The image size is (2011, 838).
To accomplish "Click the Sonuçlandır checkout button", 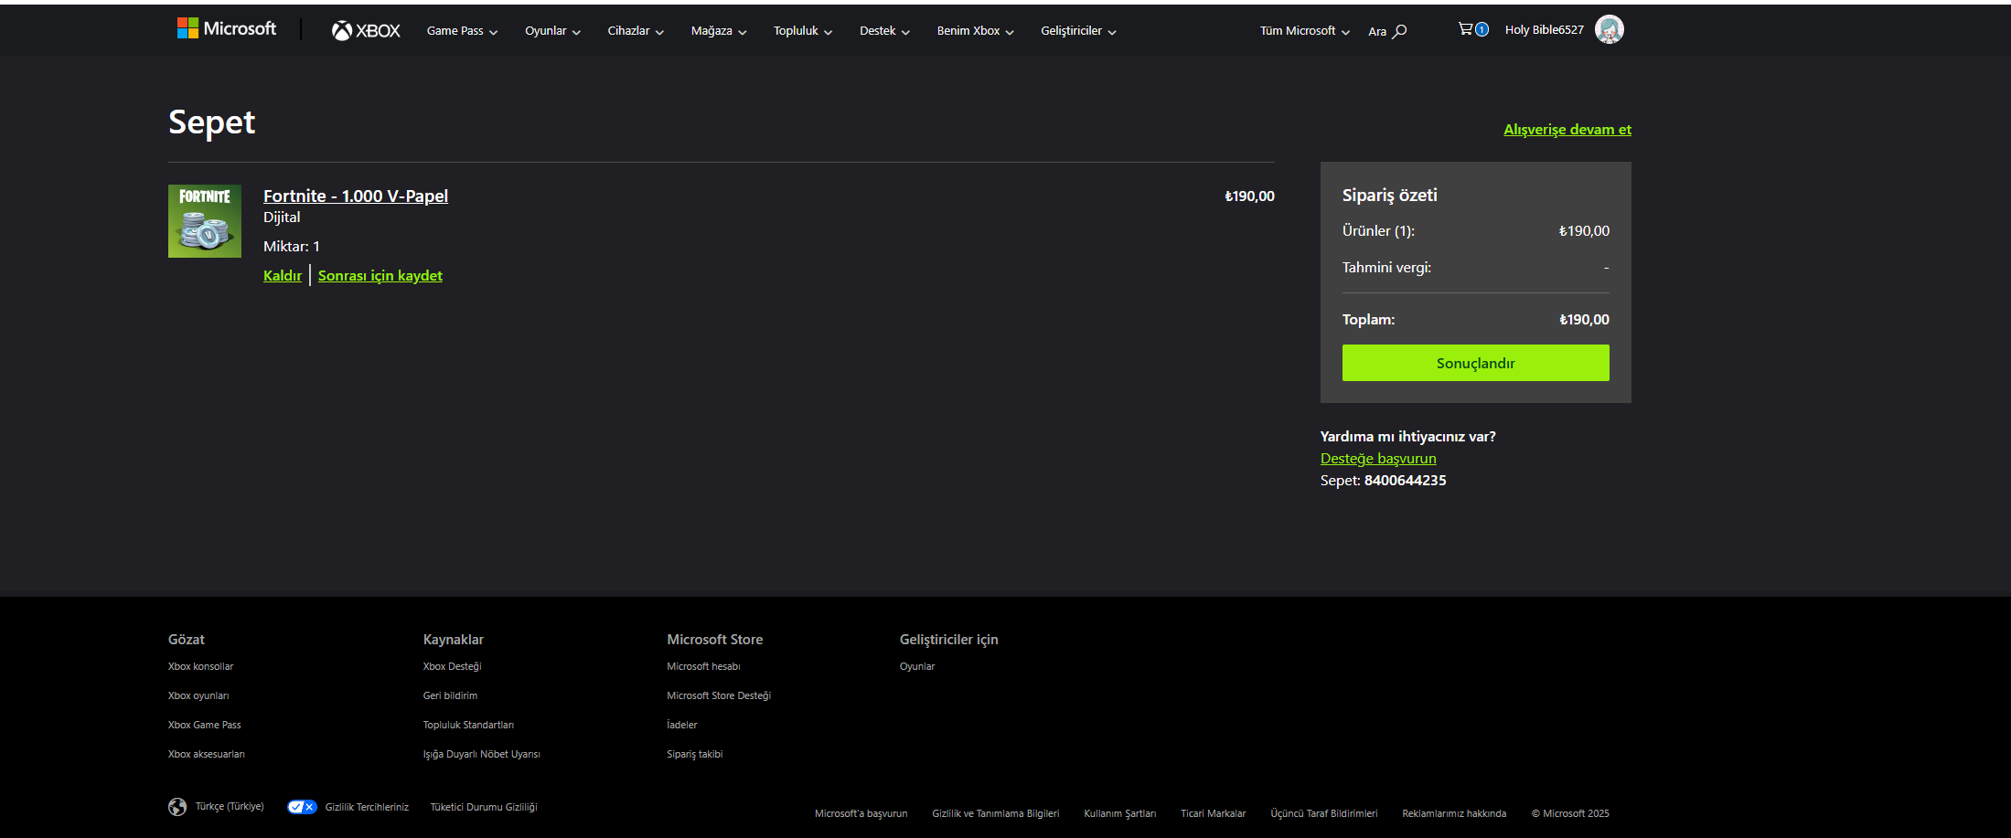I will point(1475,363).
